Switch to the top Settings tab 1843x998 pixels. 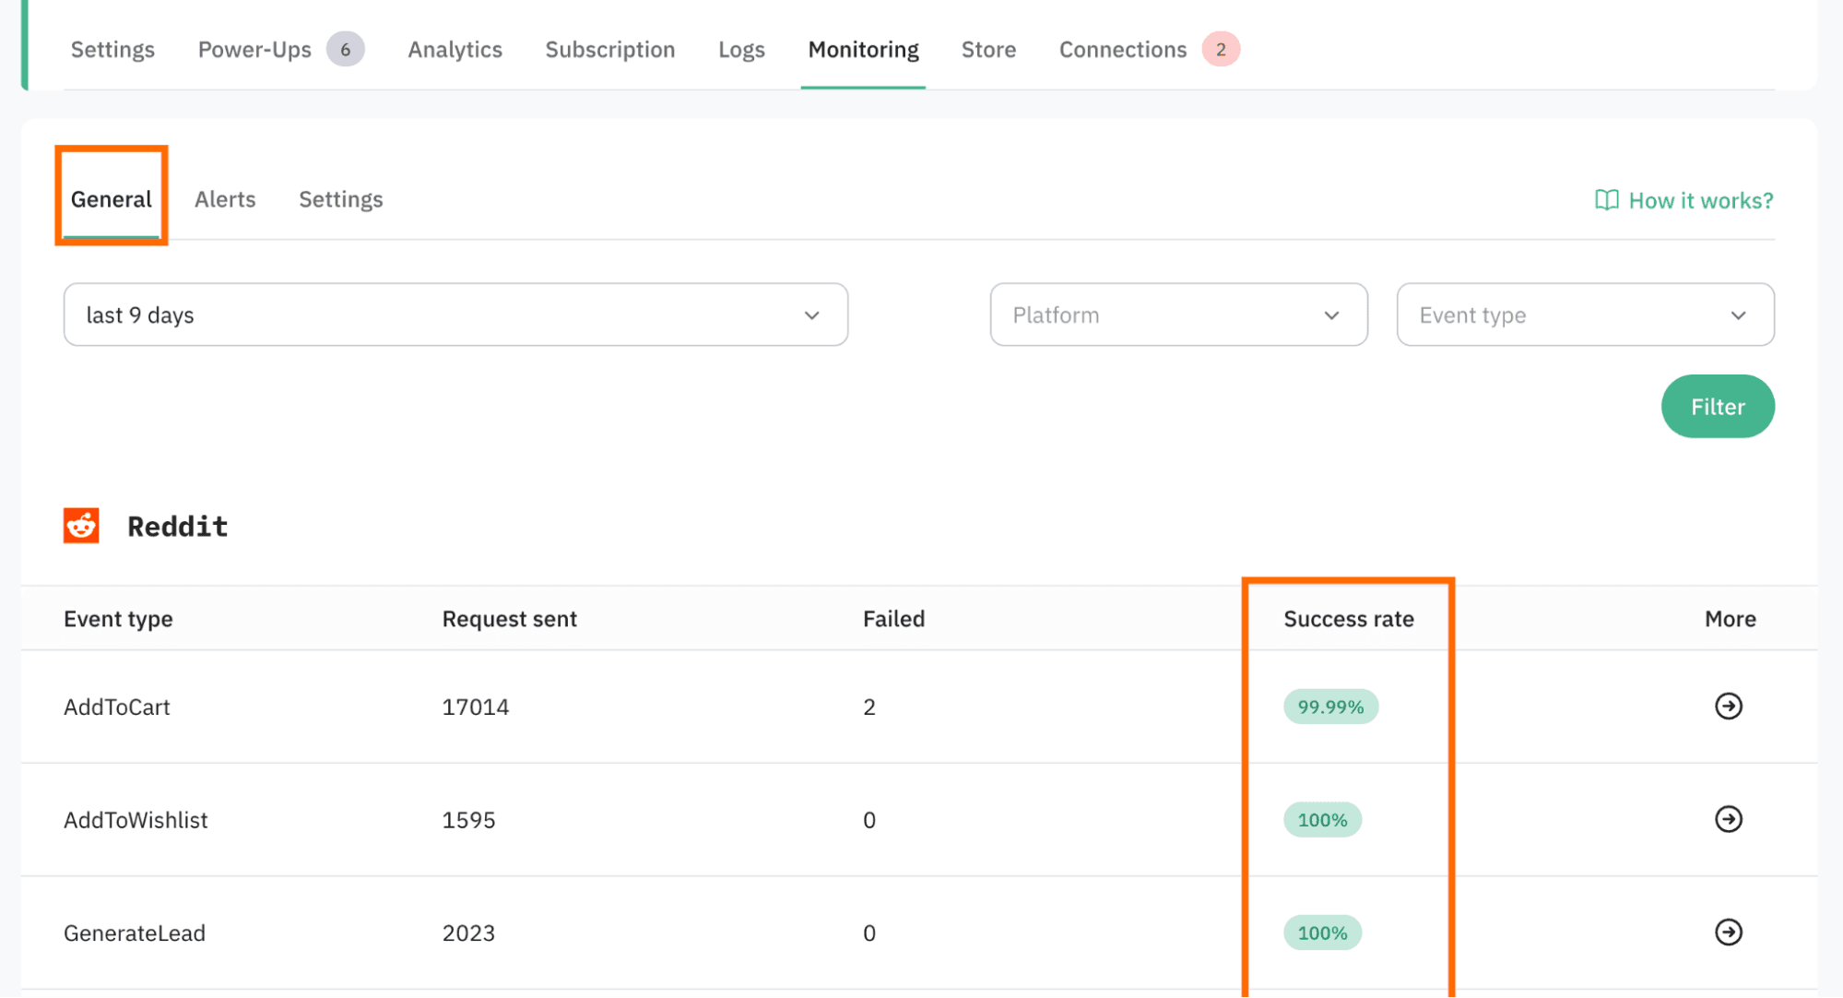(x=112, y=49)
